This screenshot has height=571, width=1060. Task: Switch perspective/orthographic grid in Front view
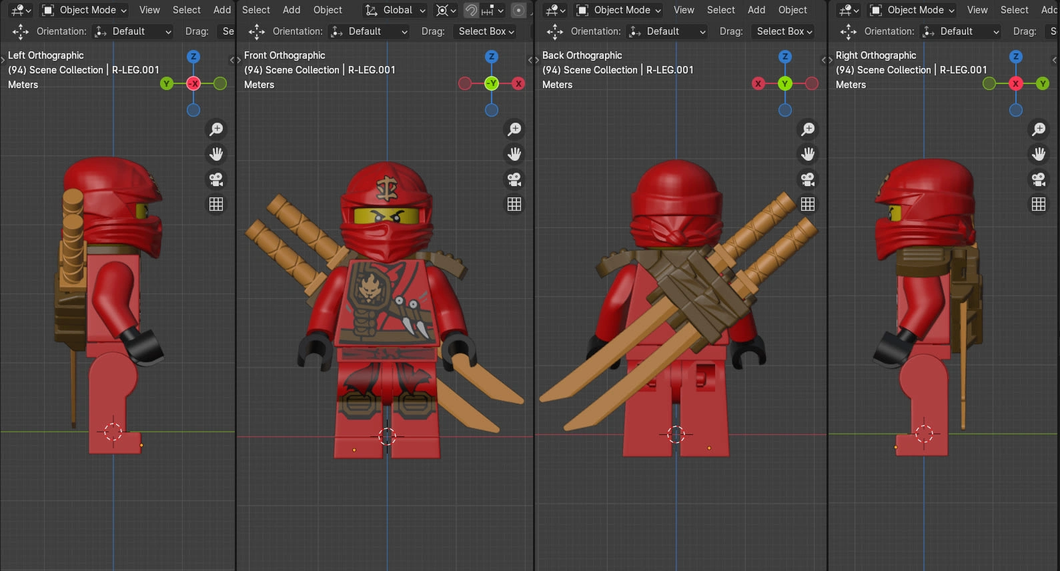pos(514,204)
